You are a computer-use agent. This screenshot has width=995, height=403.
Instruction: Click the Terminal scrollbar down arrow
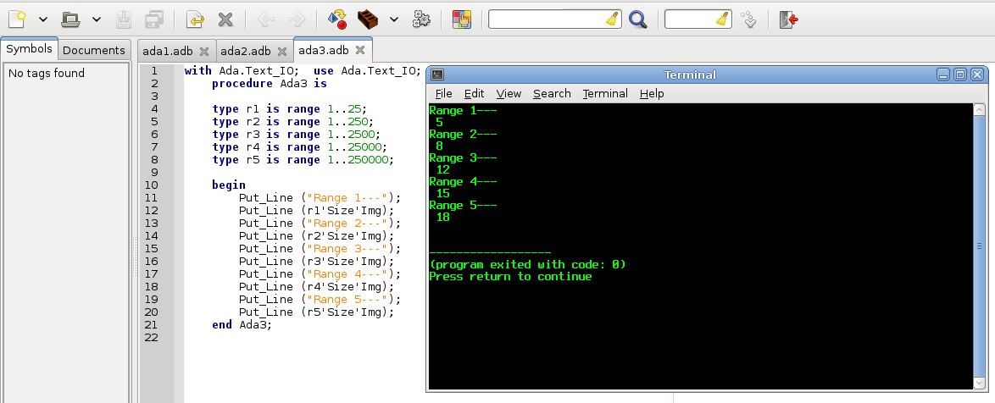[x=979, y=384]
